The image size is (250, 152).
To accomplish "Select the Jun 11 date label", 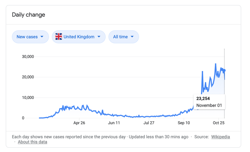I will click(114, 123).
